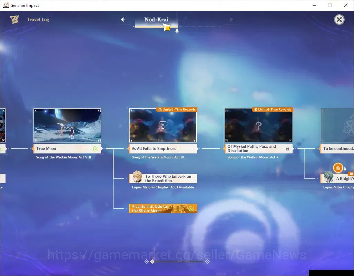Image resolution: width=354 pixels, height=276 pixels.
Task: Open the Of Myriad Paths locked thumbnail
Action: (258, 126)
